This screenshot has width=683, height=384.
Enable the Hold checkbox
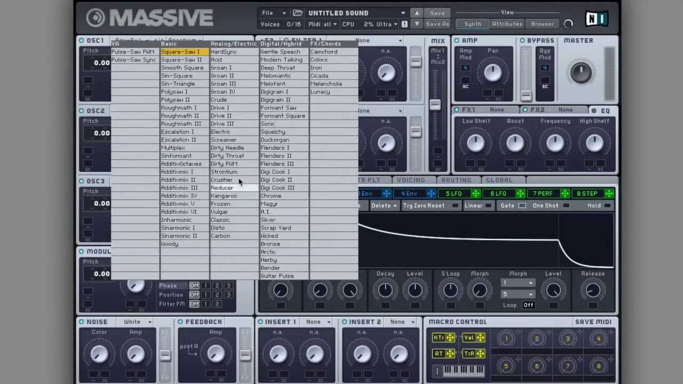click(607, 206)
